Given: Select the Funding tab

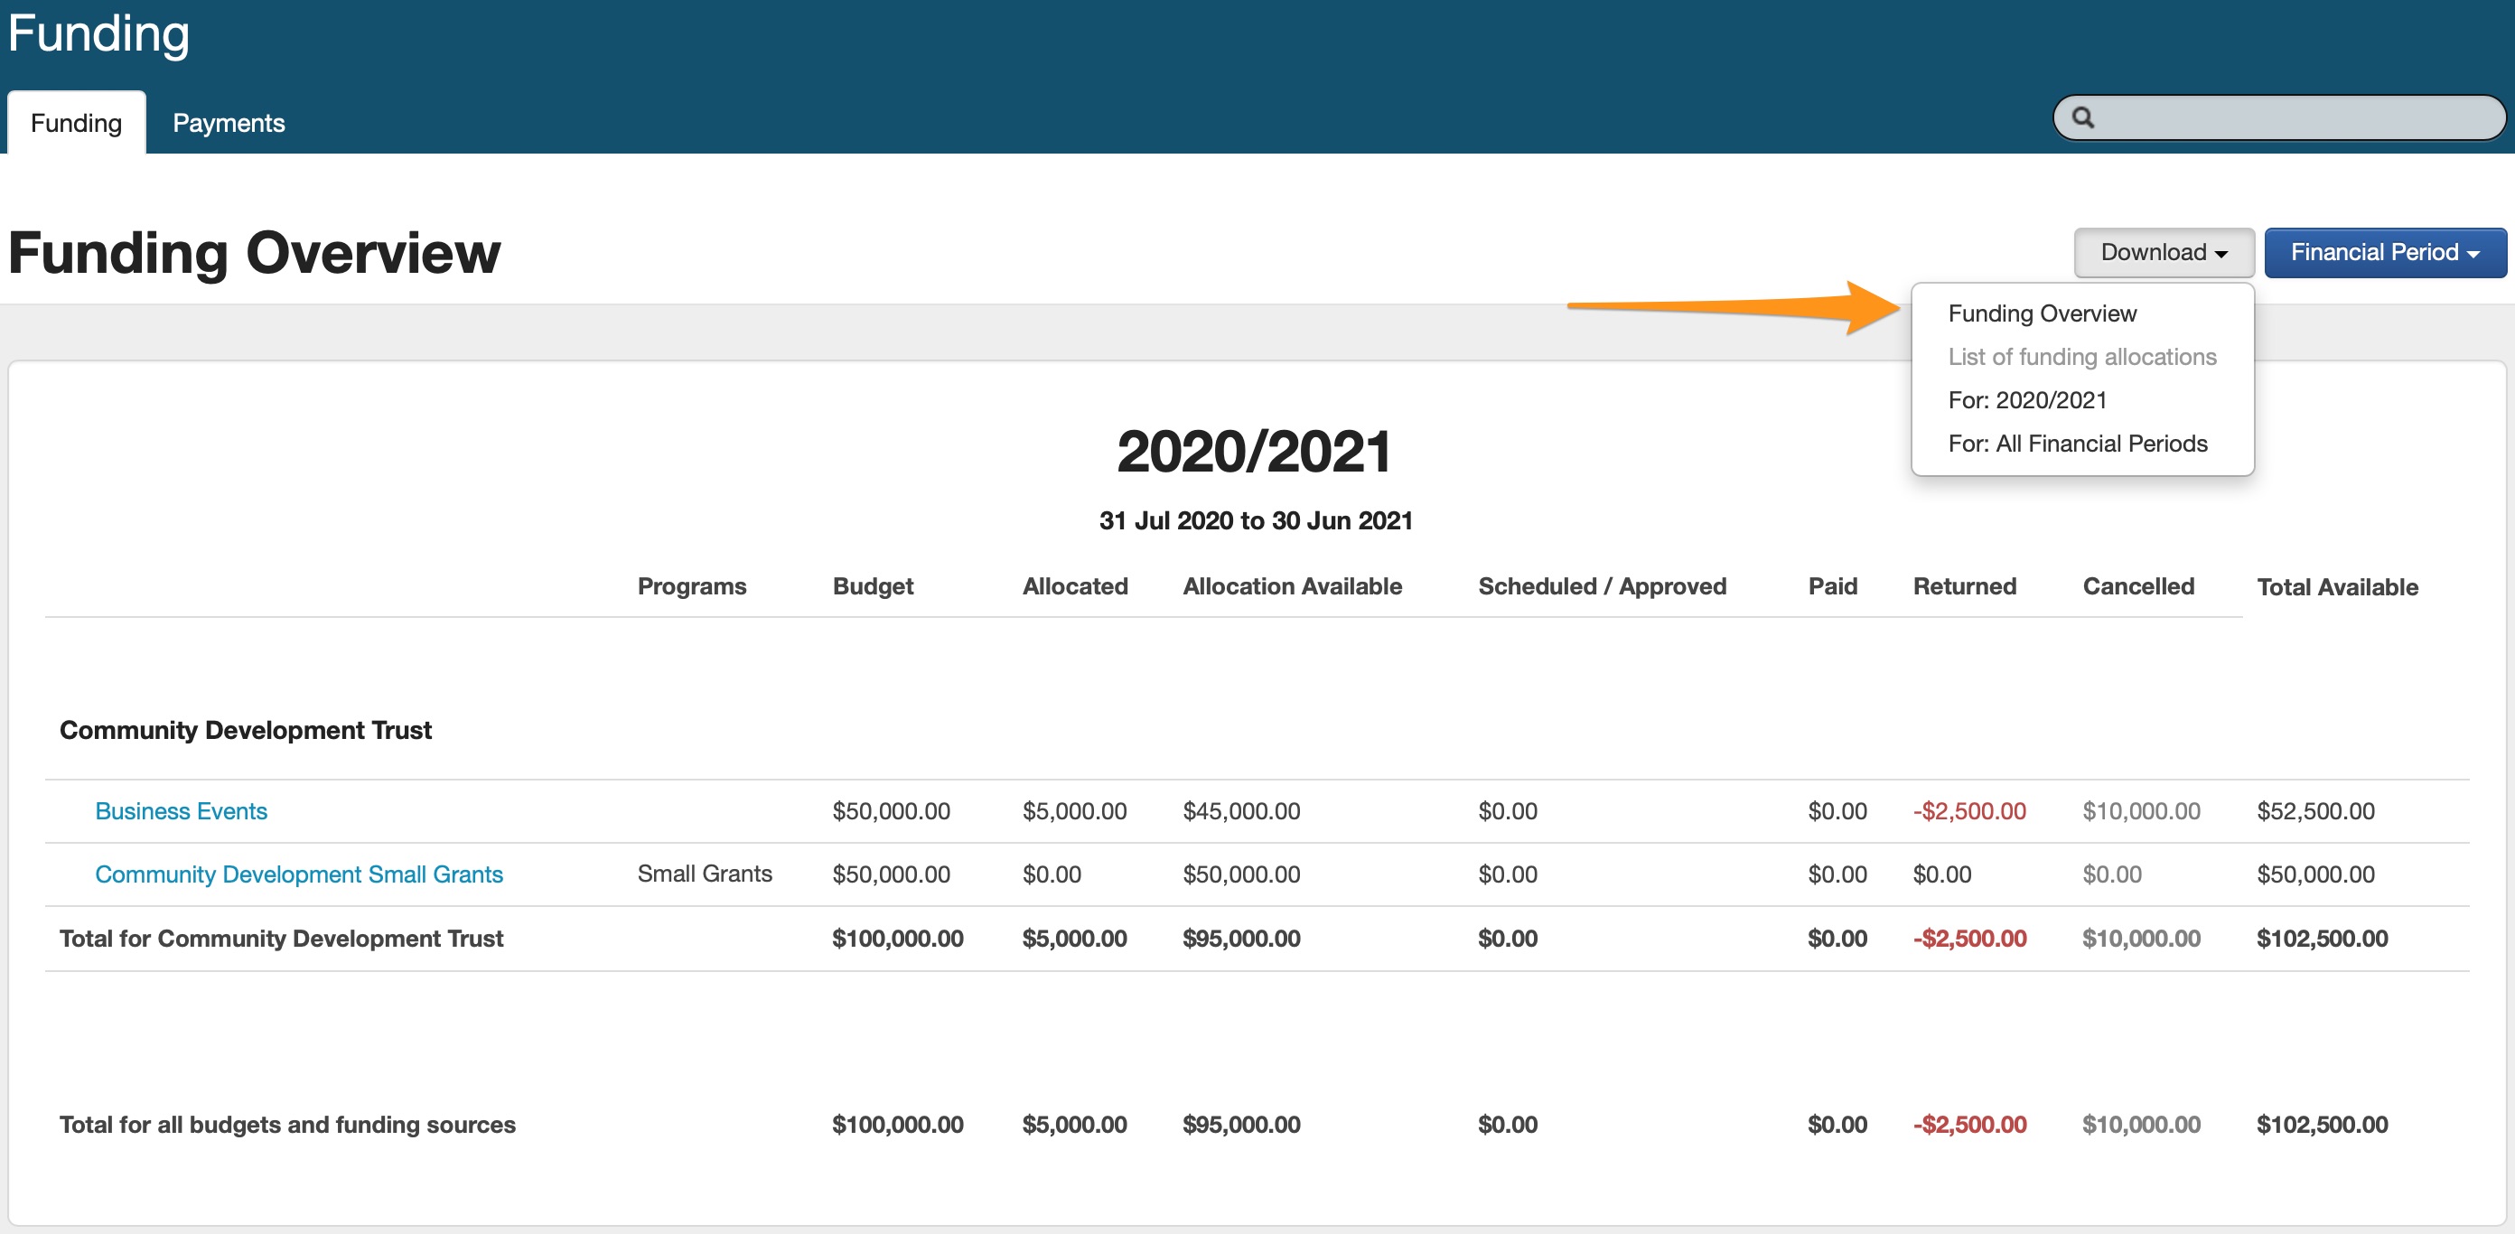Looking at the screenshot, I should (x=76, y=123).
